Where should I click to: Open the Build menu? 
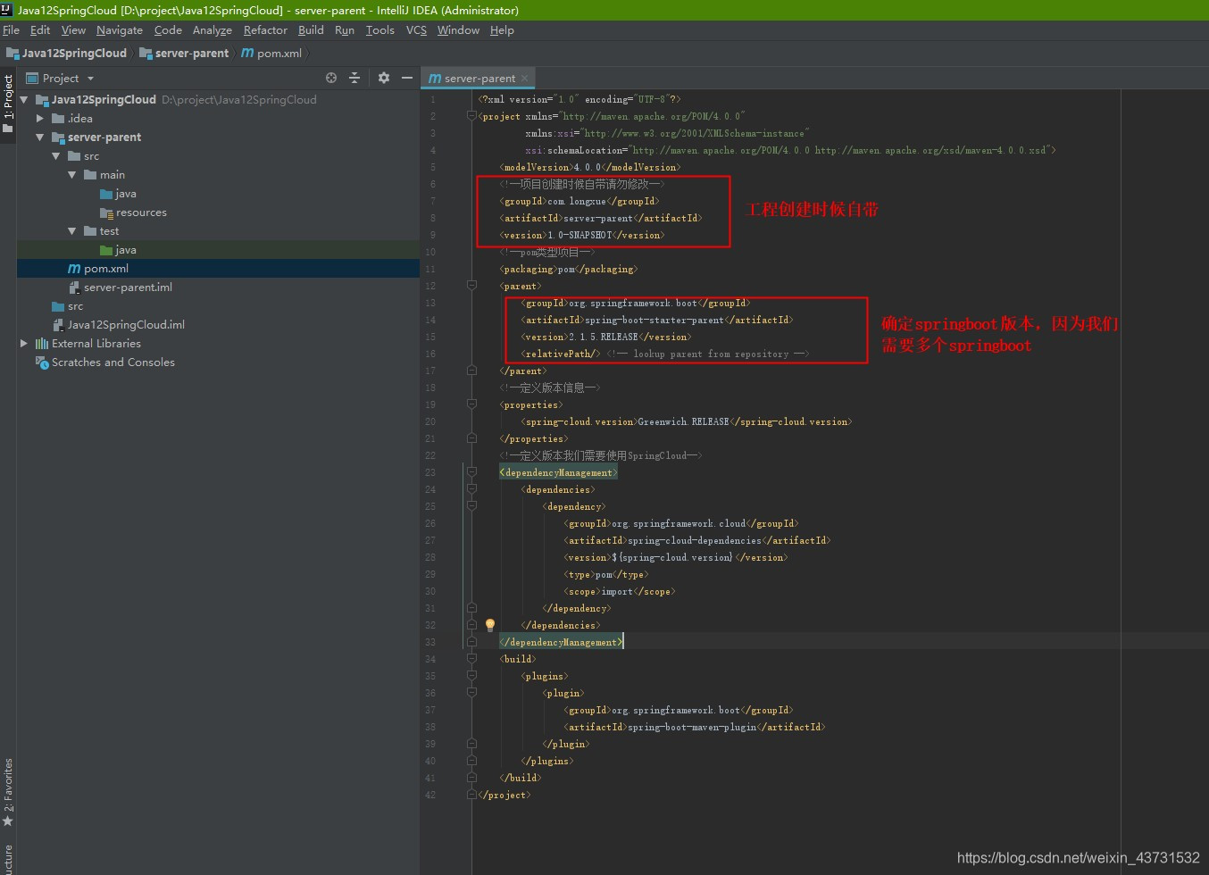311,30
